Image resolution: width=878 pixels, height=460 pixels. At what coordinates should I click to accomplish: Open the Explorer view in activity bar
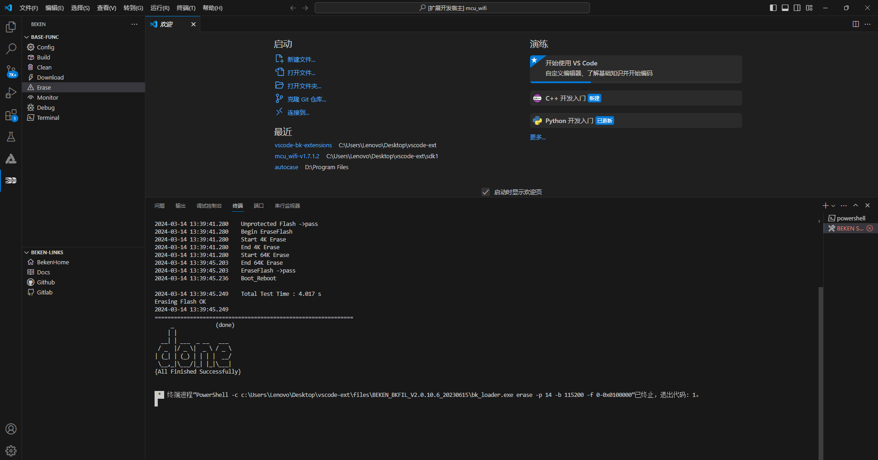(11, 27)
